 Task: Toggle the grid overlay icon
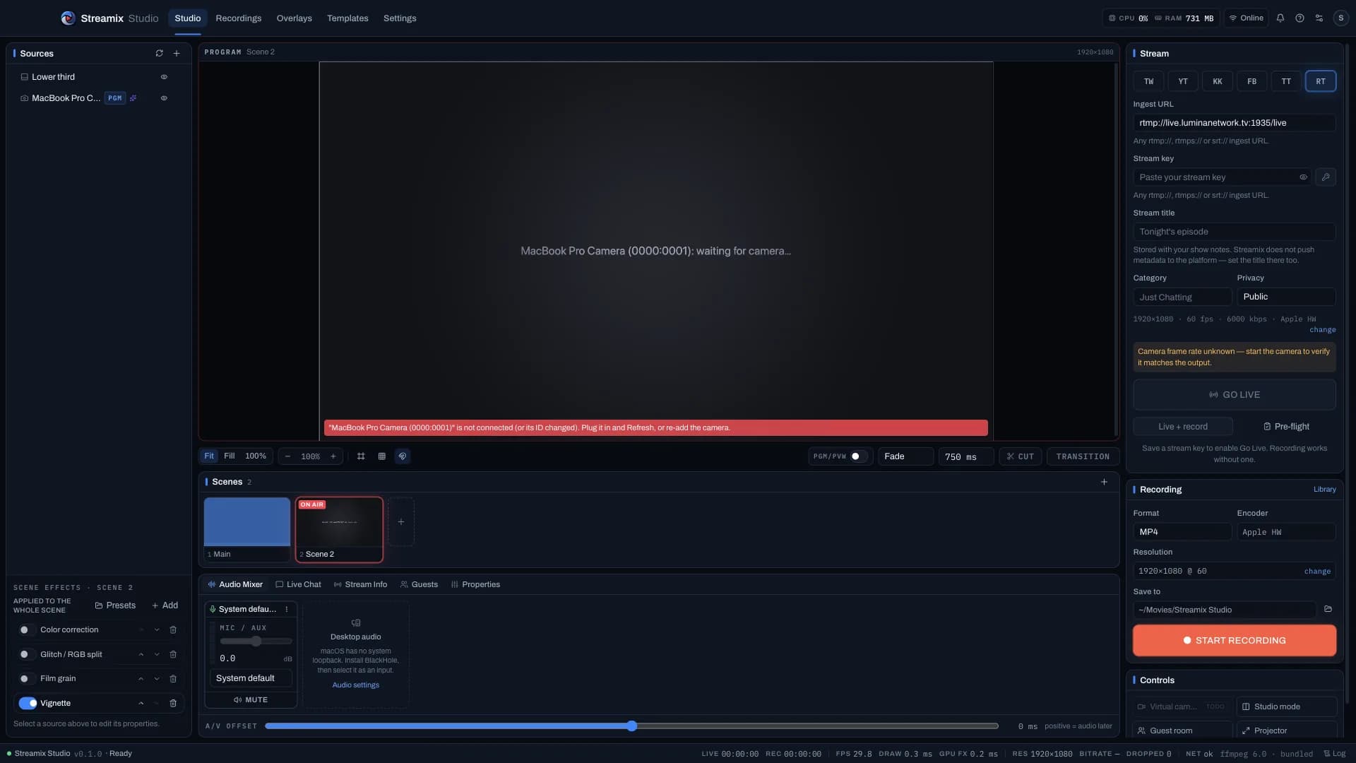tap(381, 456)
